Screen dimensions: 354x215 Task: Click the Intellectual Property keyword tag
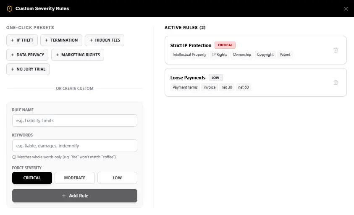pos(189,55)
